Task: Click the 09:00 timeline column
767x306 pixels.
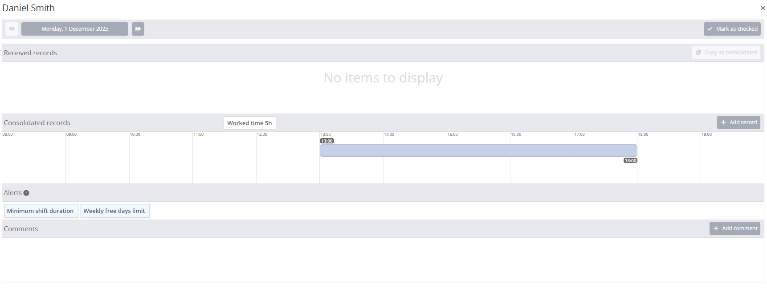Action: [x=97, y=160]
